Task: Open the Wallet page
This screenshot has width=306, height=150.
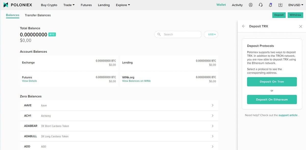Action: [221, 5]
